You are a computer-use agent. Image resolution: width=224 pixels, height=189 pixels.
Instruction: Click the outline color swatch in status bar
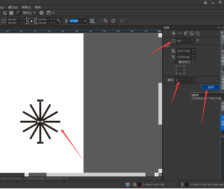coord(187,185)
